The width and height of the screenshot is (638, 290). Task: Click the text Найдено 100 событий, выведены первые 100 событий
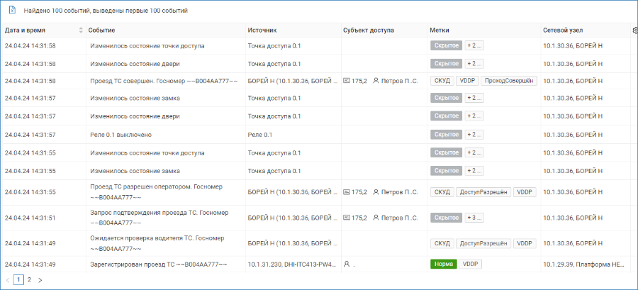point(106,11)
